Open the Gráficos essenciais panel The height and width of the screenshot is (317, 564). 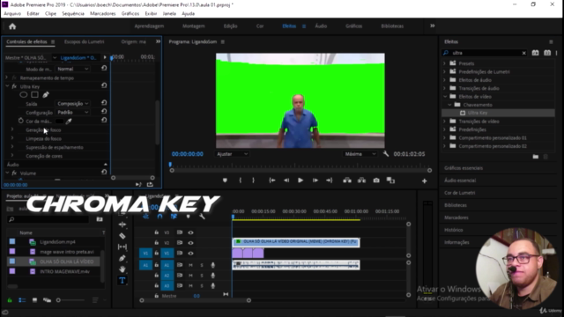pos(464,168)
